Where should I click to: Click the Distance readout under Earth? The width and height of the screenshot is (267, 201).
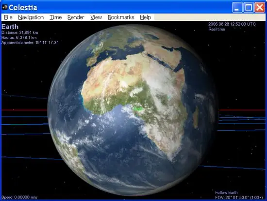click(20, 32)
